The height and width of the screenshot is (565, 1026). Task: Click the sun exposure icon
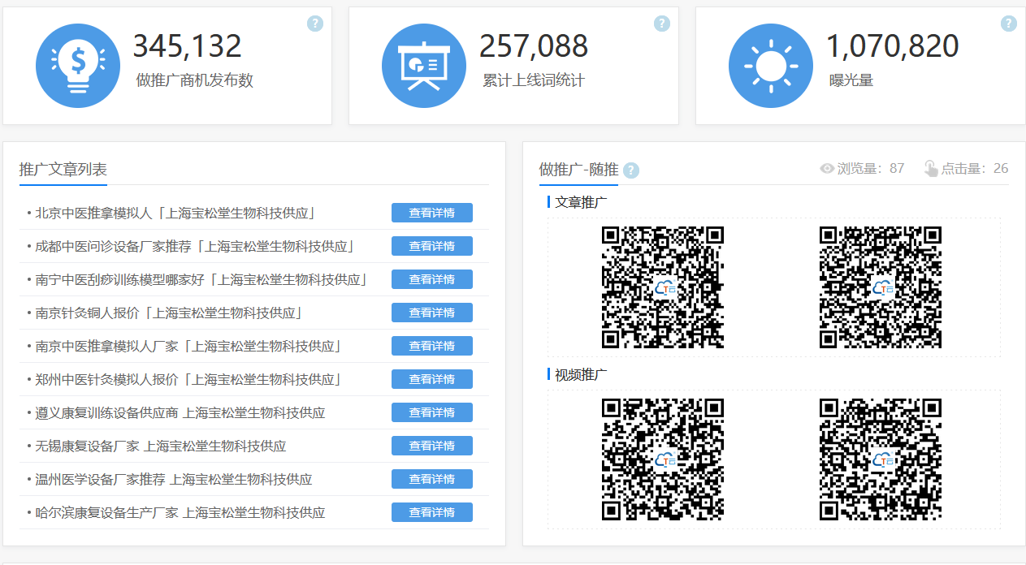coord(771,66)
